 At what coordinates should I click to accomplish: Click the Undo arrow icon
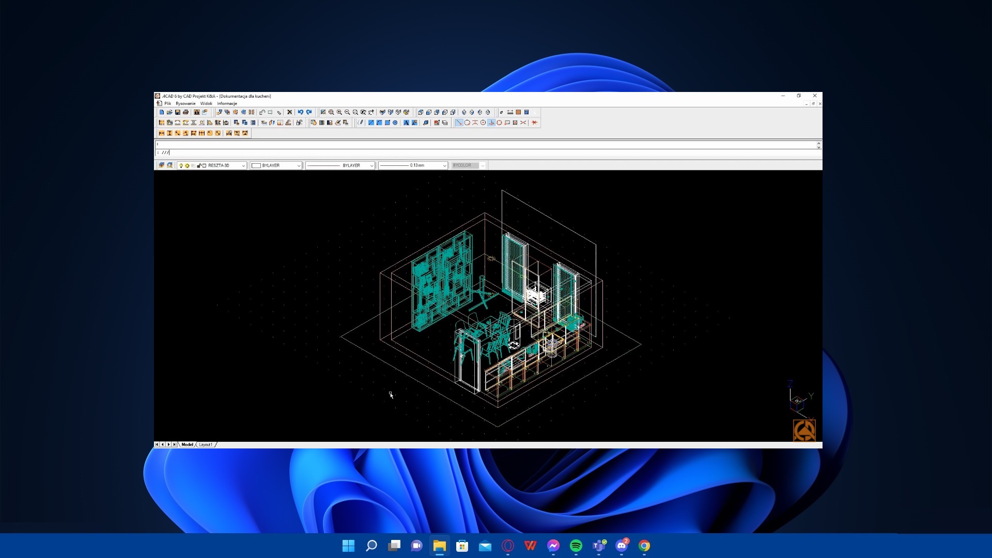[x=300, y=112]
